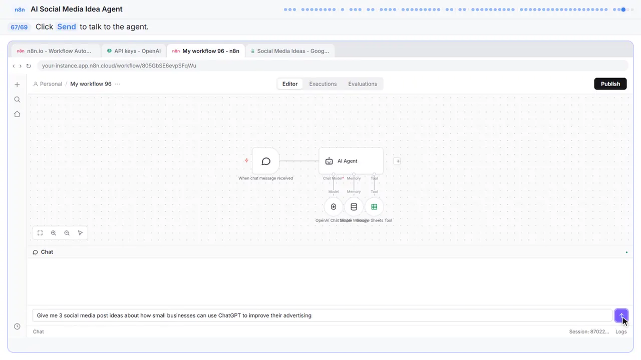Switch to the Executions tab

coord(323,84)
